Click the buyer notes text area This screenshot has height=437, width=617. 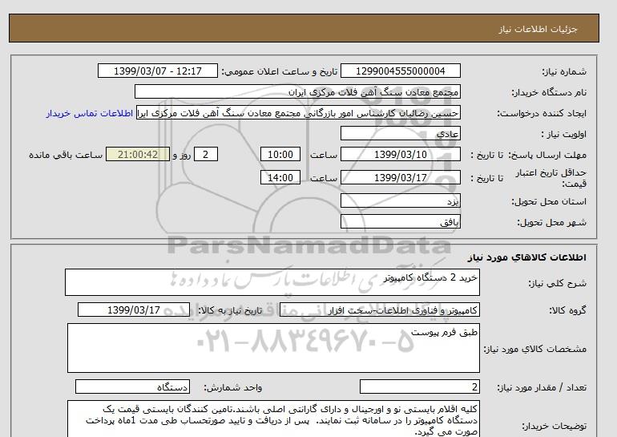click(273, 419)
